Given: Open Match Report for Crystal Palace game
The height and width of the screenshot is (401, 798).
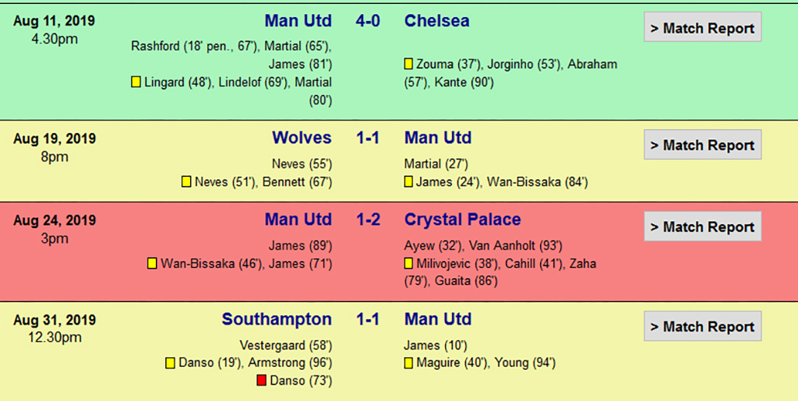Looking at the screenshot, I should pos(703,226).
